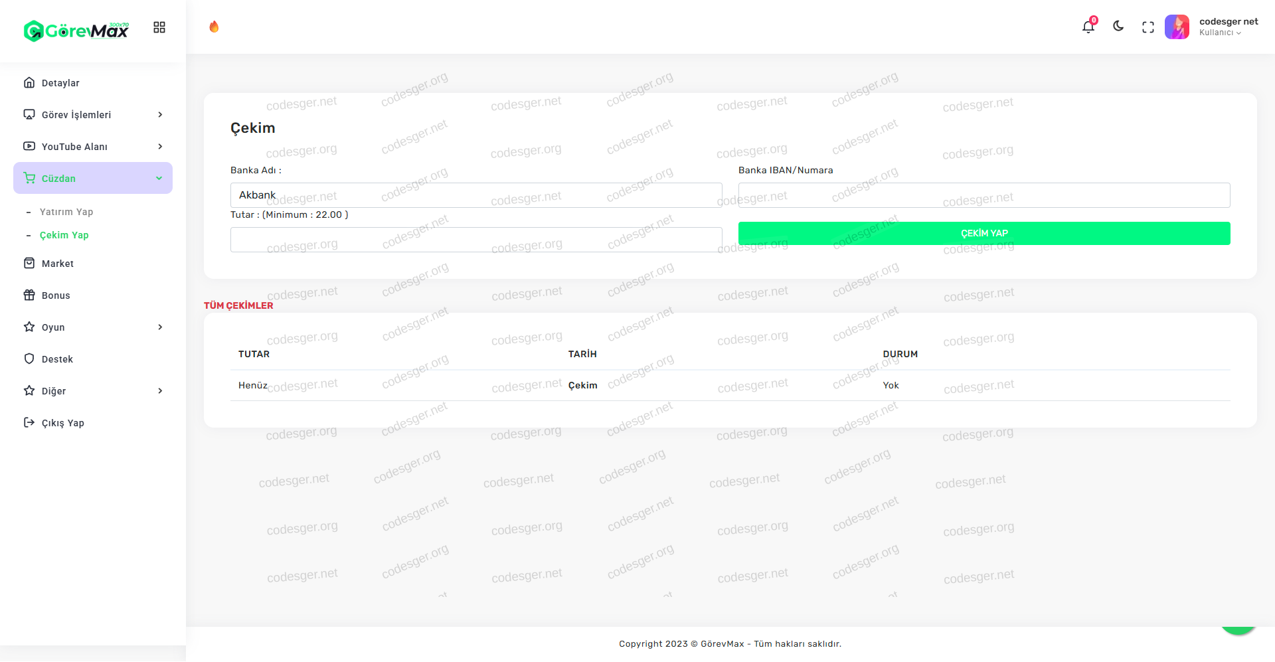
Task: Log out using Çıkış Yap
Action: click(x=62, y=423)
